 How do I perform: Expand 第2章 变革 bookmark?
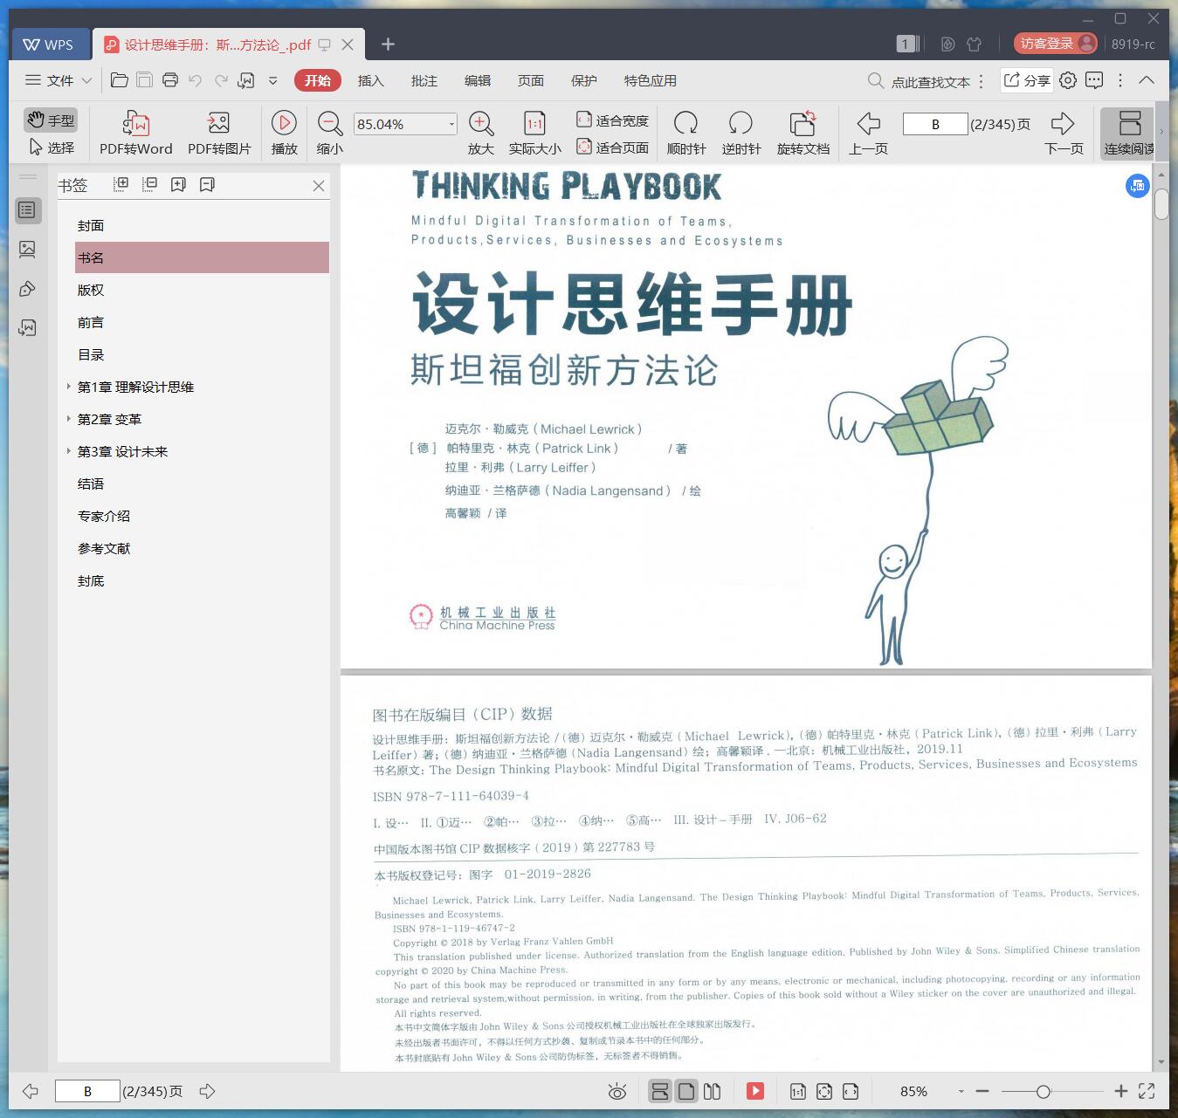pos(69,419)
